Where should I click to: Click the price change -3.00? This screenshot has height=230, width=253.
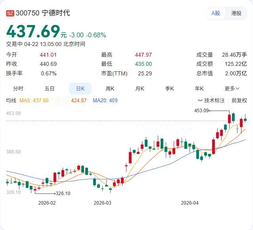[x=76, y=35]
